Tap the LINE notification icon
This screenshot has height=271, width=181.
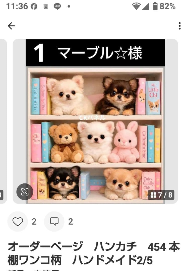tap(57, 7)
